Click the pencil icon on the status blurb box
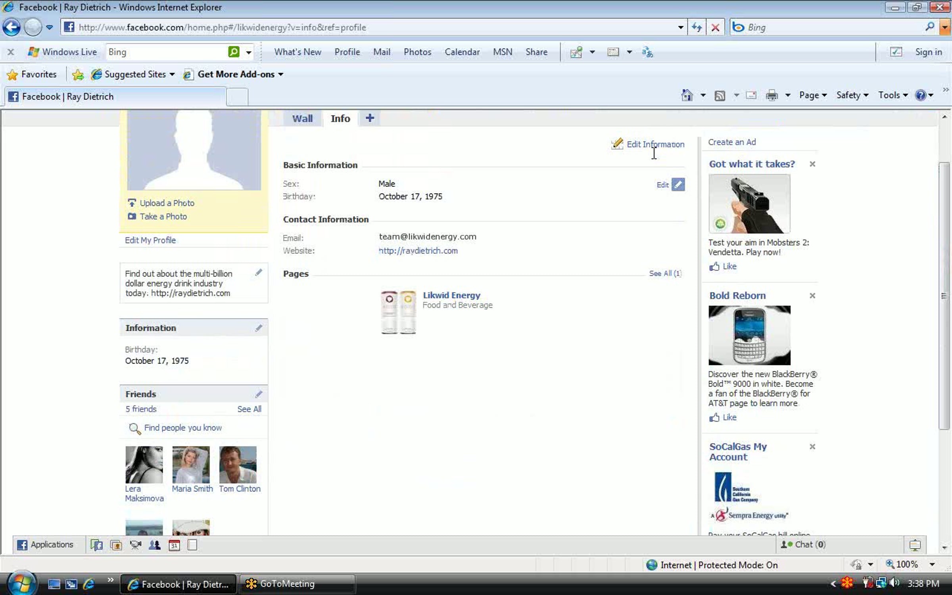The width and height of the screenshot is (952, 595). click(259, 272)
